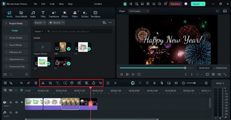Open the File menu
The height and width of the screenshot is (120, 231).
click(35, 4)
